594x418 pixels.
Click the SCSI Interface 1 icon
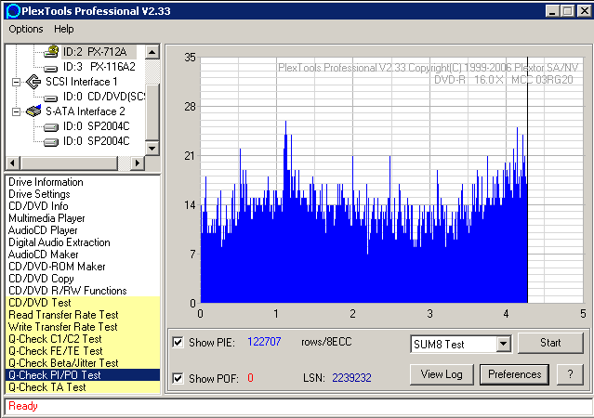pos(33,82)
